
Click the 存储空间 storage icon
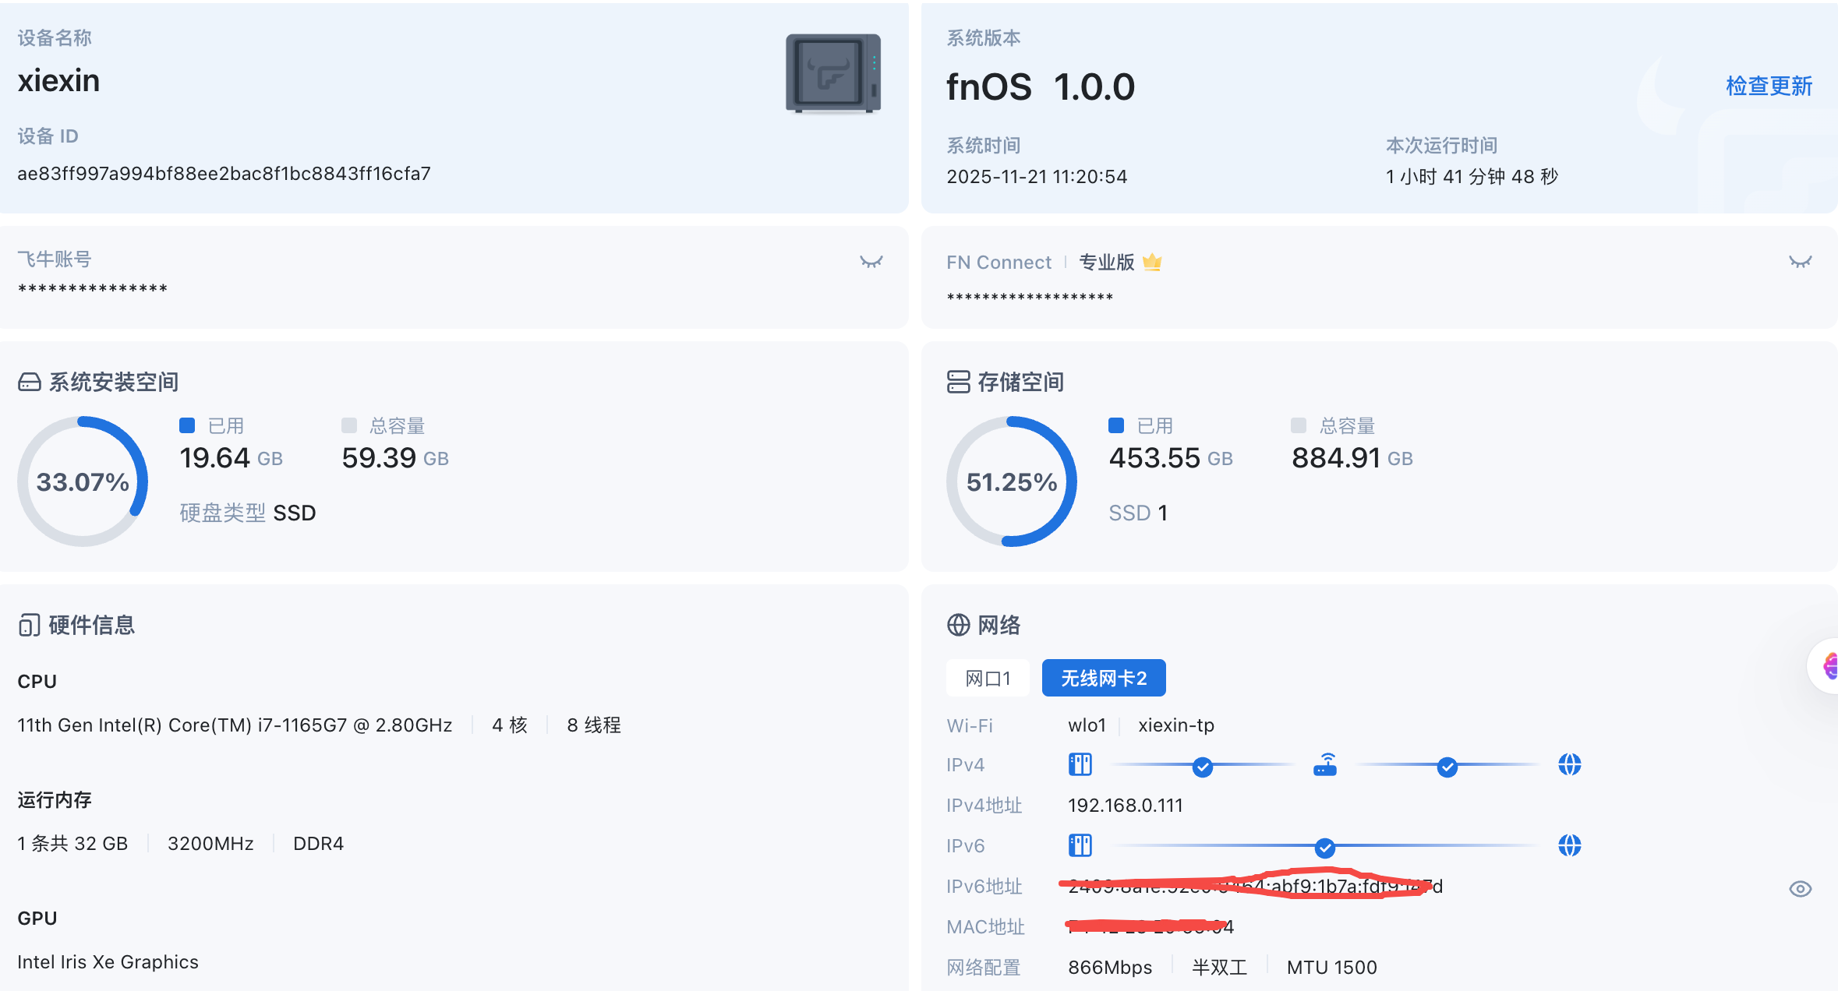[x=958, y=382]
